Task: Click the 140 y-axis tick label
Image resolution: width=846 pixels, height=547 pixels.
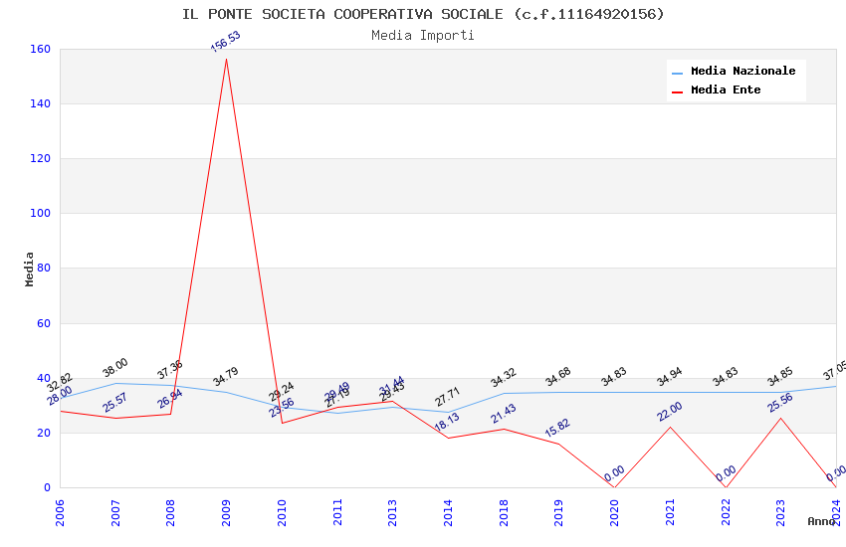Action: click(41, 103)
